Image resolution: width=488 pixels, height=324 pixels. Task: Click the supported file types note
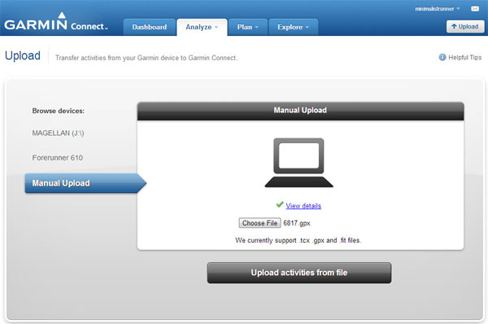pos(298,240)
